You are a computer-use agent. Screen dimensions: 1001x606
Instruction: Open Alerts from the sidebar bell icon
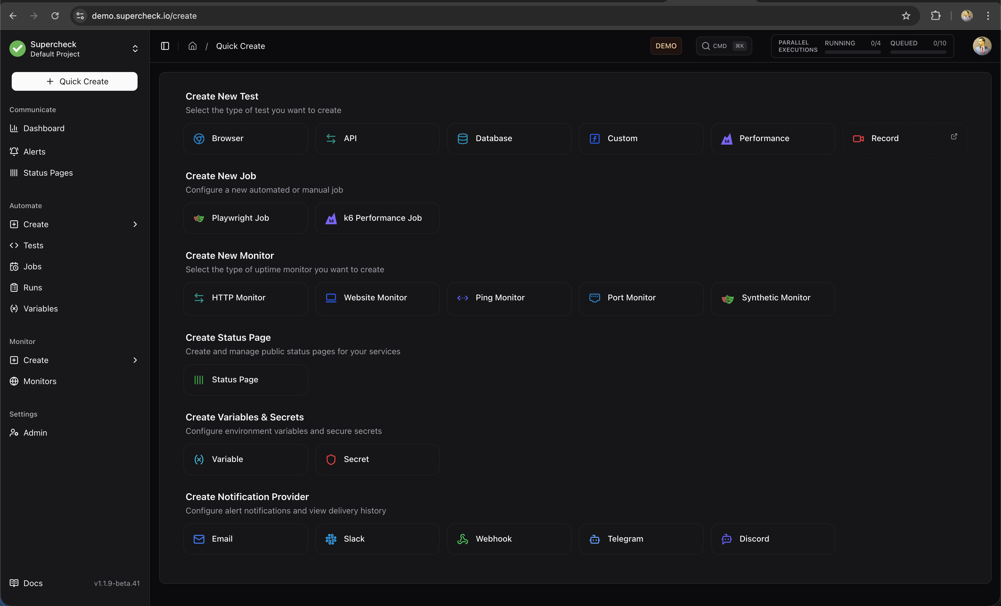coord(14,152)
